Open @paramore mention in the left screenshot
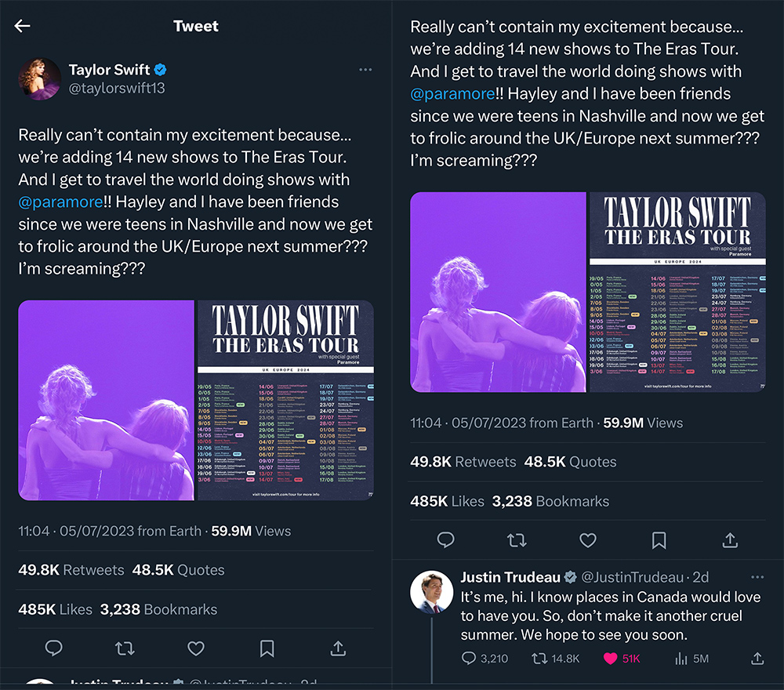The image size is (784, 690). (60, 202)
